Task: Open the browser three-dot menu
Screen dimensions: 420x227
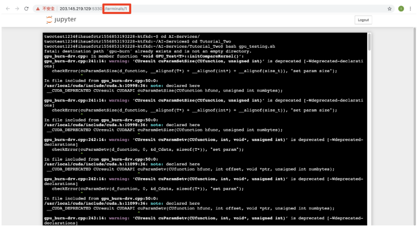Action: pos(410,9)
